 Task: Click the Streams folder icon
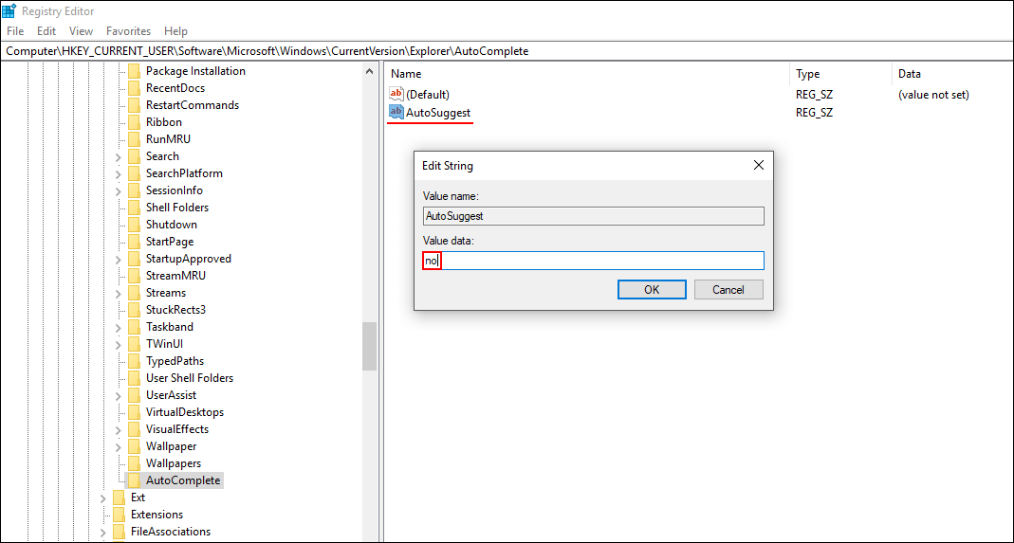tap(134, 293)
